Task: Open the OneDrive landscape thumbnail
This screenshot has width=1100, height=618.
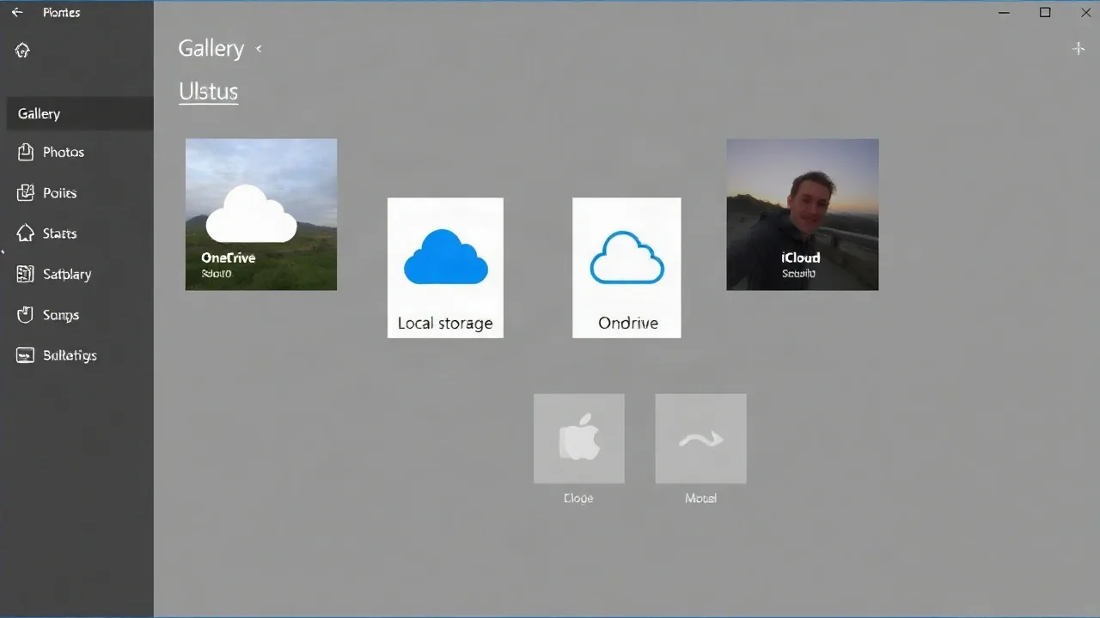Action: [261, 215]
